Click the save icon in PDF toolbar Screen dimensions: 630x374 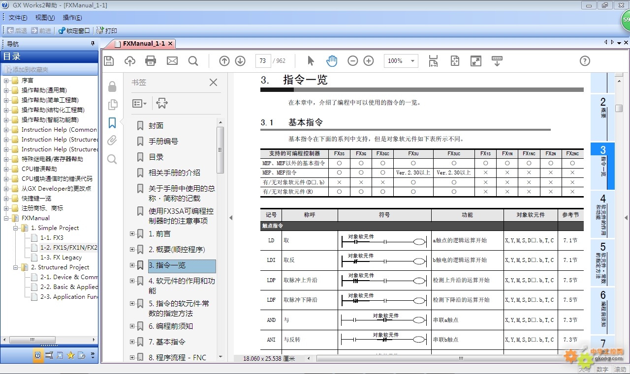point(109,61)
